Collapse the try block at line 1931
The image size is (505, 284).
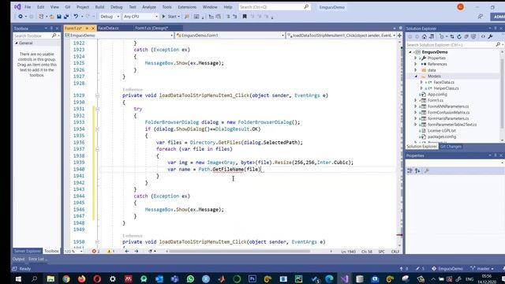97,109
